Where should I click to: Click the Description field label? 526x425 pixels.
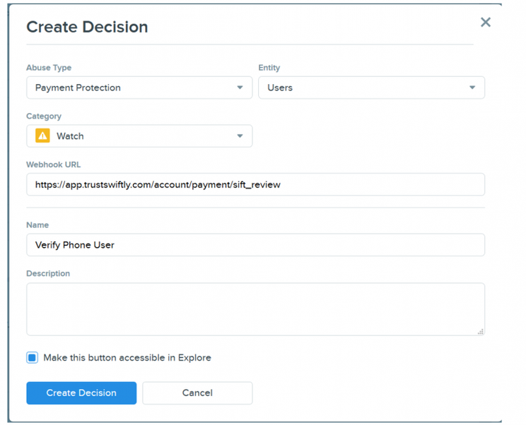pyautogui.click(x=48, y=273)
